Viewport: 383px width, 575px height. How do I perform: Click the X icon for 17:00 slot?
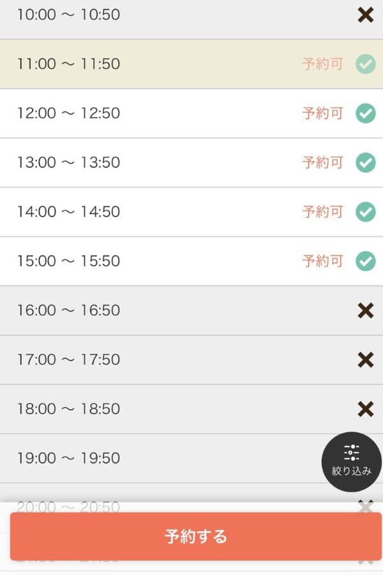(x=365, y=360)
